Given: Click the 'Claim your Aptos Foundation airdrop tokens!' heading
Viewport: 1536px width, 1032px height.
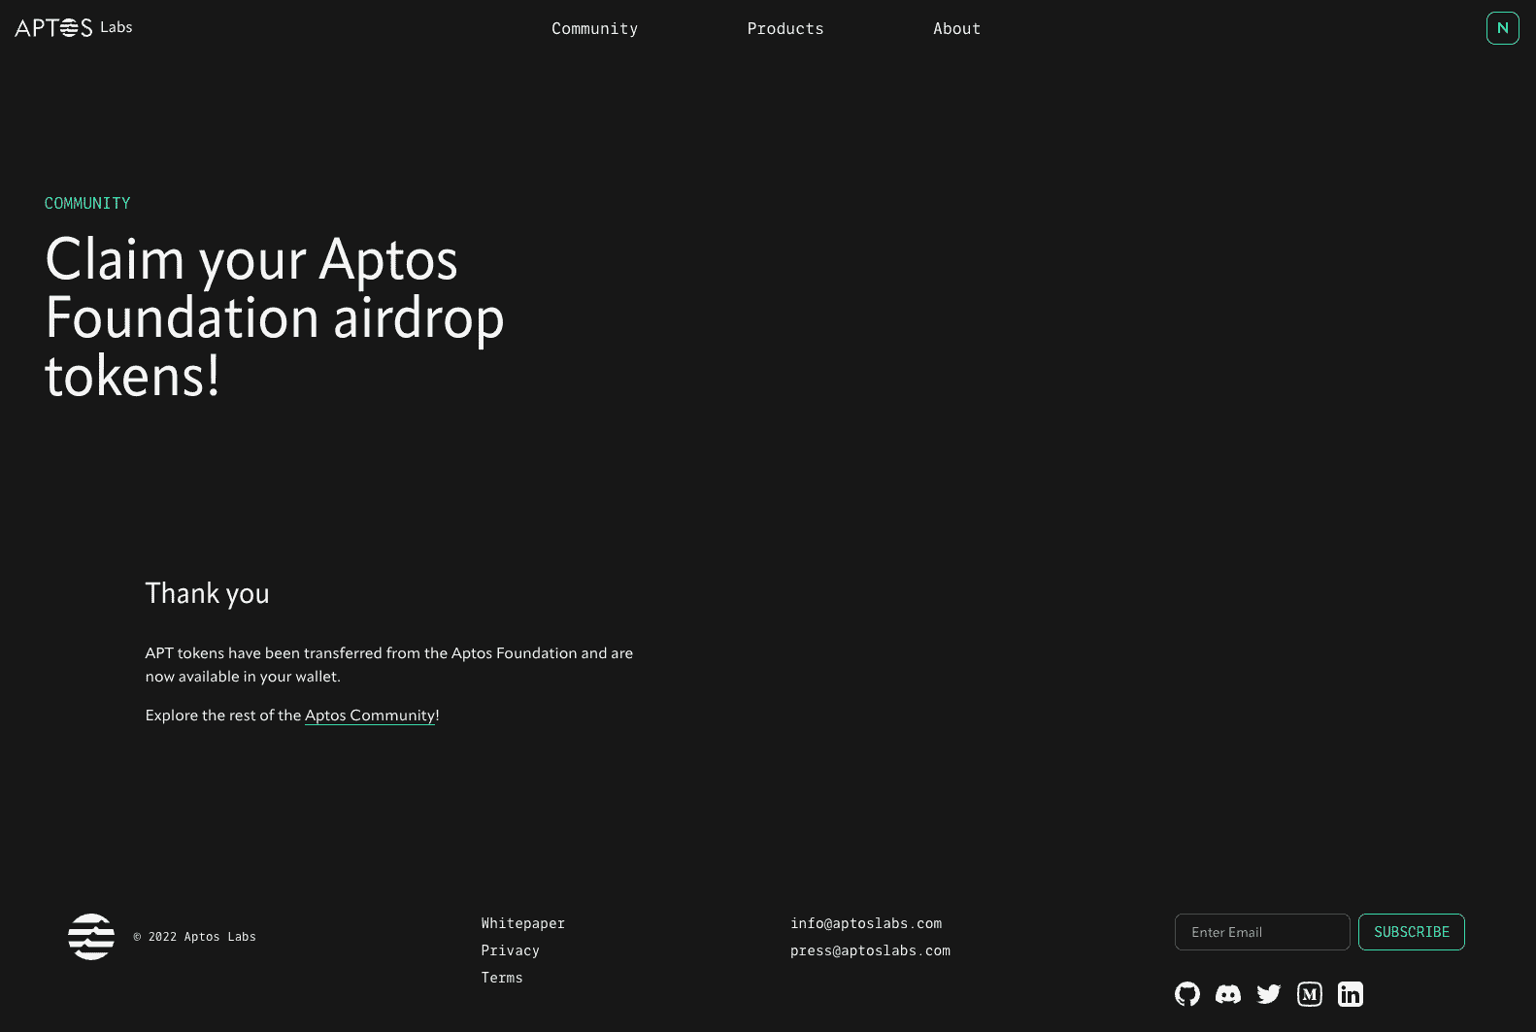Looking at the screenshot, I should click(275, 317).
